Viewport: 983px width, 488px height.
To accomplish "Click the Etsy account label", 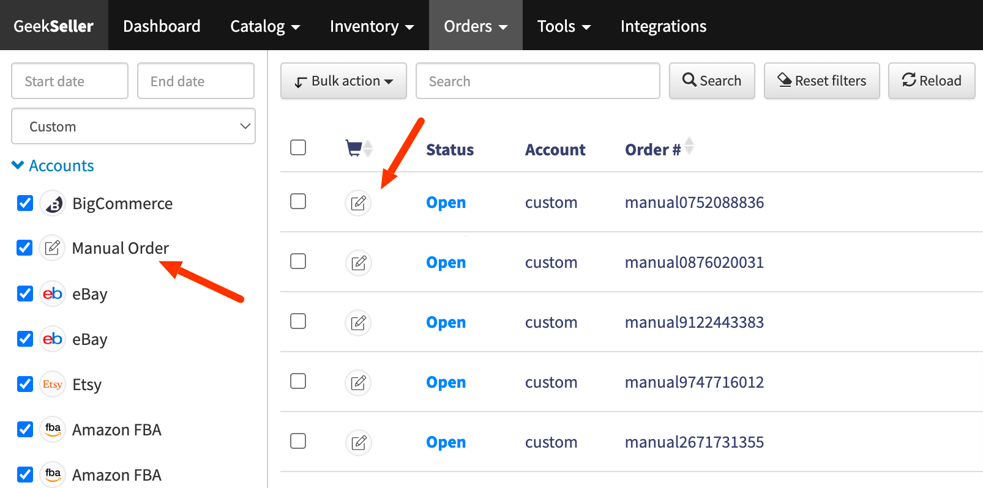I will [87, 385].
